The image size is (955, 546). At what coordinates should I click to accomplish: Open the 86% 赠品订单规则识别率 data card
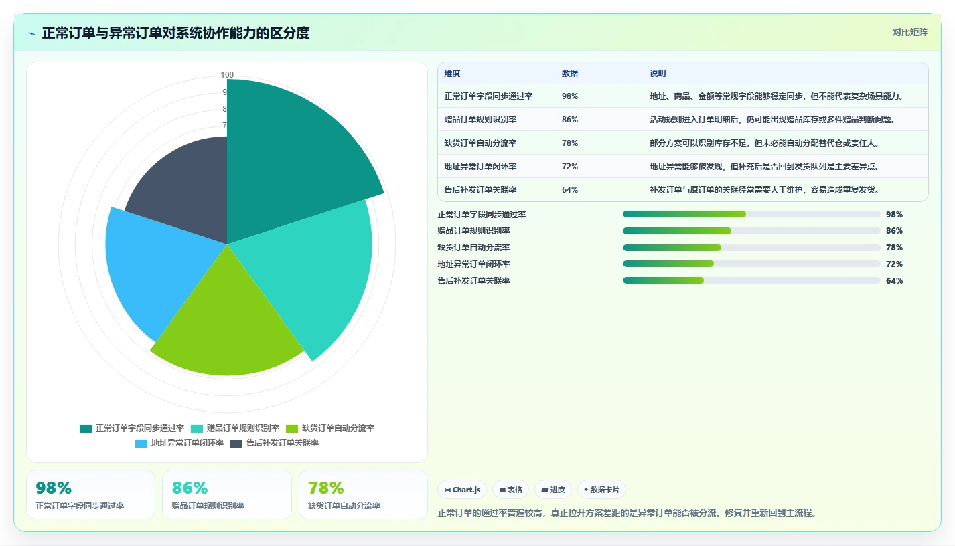(x=227, y=494)
